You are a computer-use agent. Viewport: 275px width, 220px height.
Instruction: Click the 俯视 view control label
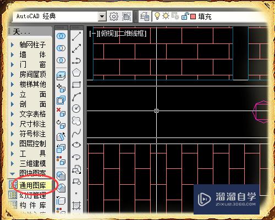coord(107,34)
